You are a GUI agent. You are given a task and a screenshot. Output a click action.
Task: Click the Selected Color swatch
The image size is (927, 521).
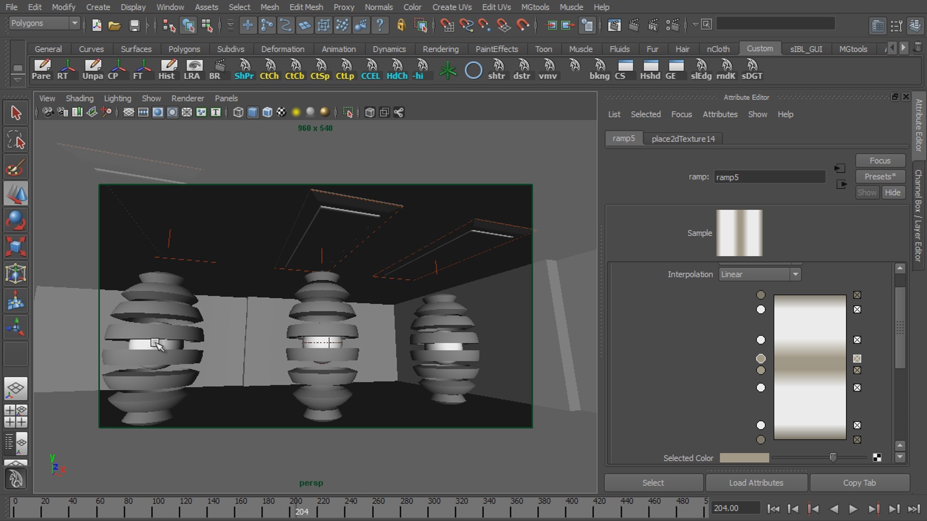click(x=744, y=458)
